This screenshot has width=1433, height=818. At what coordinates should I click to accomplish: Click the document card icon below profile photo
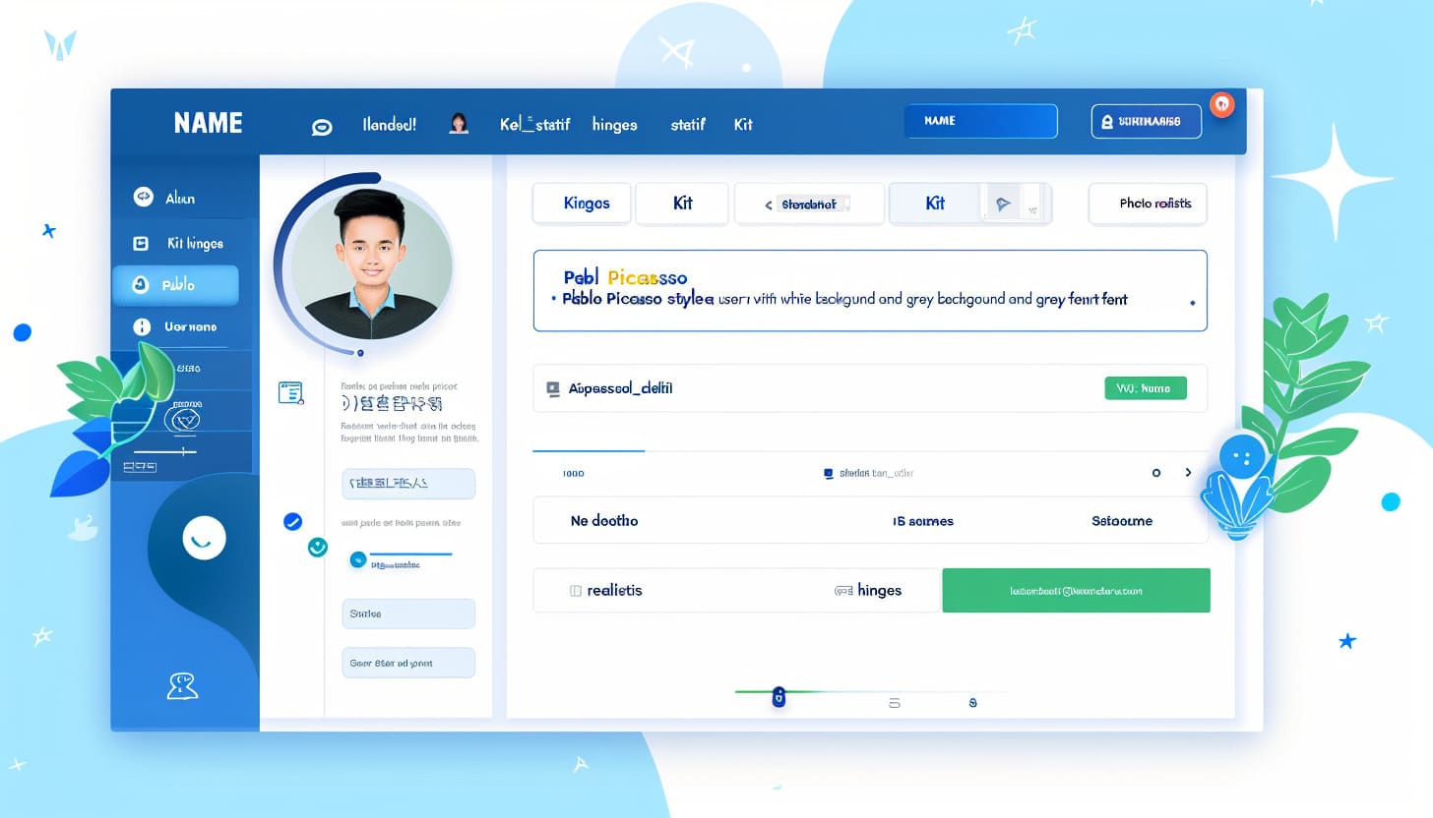tap(290, 393)
